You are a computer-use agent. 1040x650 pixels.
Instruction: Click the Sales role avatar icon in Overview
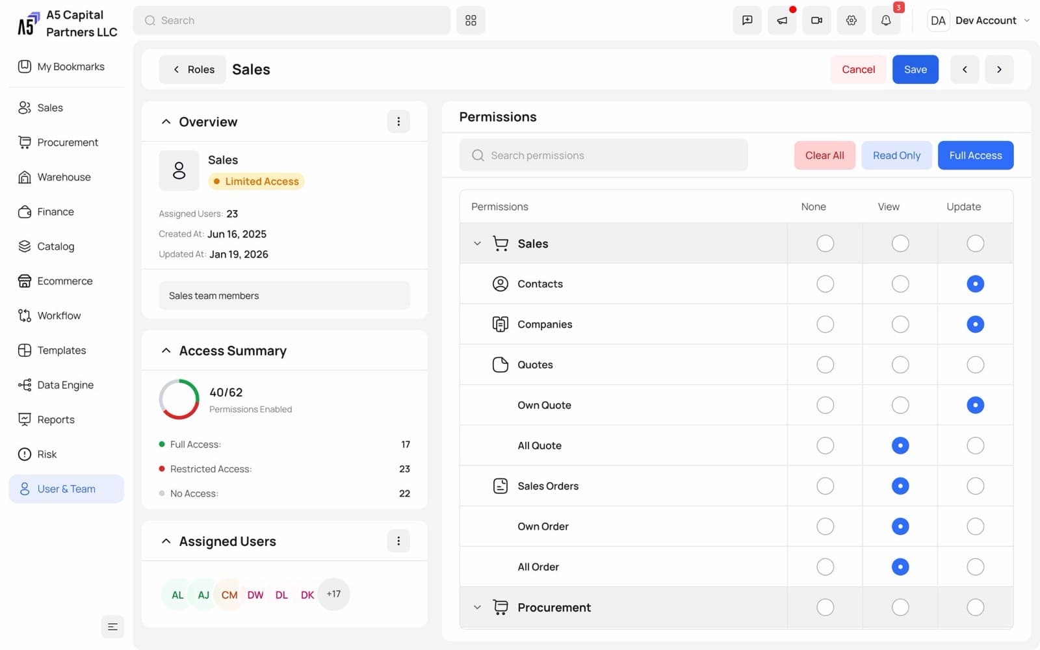[179, 170]
